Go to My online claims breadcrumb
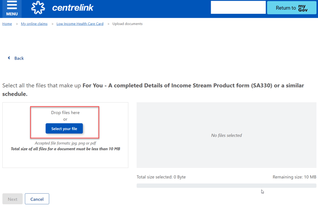Viewport: 318px width, 208px height. [x=34, y=24]
